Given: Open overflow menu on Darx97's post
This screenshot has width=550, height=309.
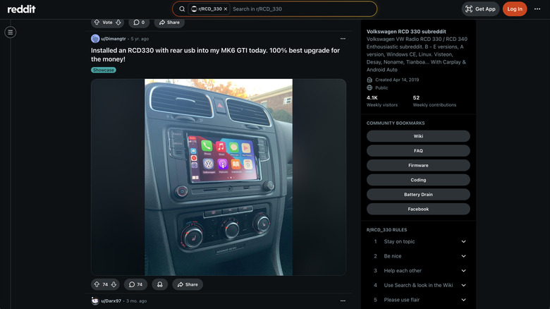Looking at the screenshot, I should tap(343, 301).
